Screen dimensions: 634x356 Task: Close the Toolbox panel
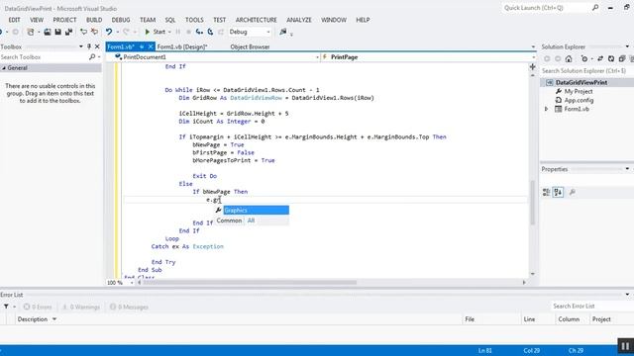coord(97,46)
